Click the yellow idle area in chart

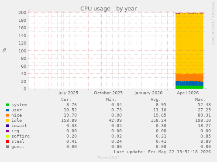click(x=189, y=44)
